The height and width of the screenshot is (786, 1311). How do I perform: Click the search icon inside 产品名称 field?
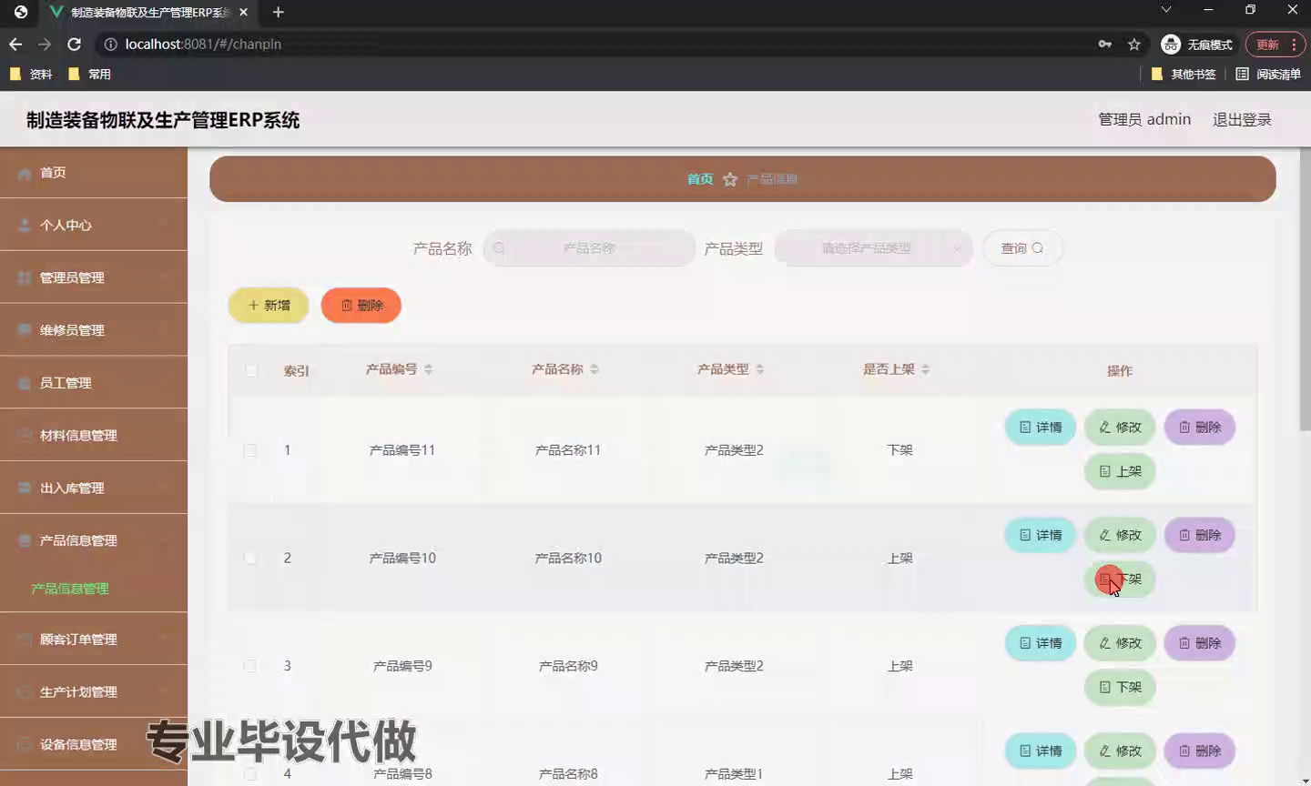tap(499, 248)
